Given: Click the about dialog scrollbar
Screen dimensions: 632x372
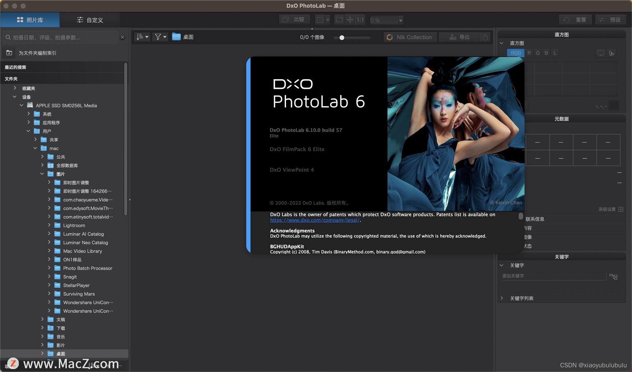Looking at the screenshot, I should coord(521,216).
